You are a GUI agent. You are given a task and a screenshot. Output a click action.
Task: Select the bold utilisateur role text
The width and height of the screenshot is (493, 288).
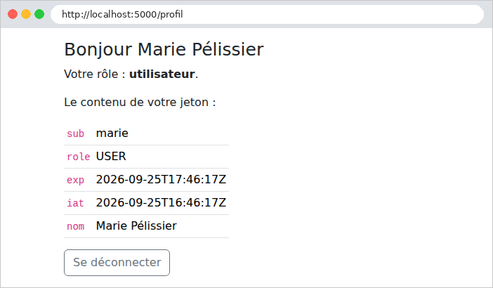[162, 74]
